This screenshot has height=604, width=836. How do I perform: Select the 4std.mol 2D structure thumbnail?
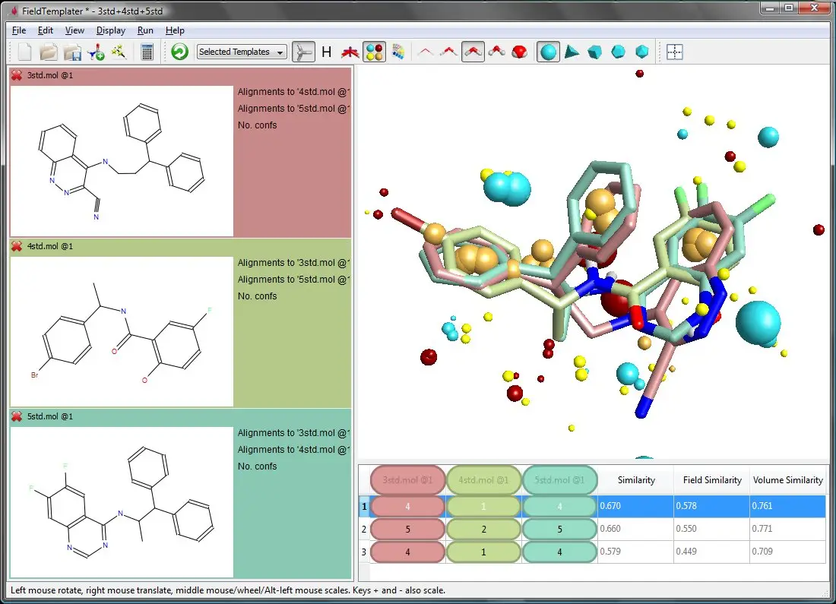(122, 331)
